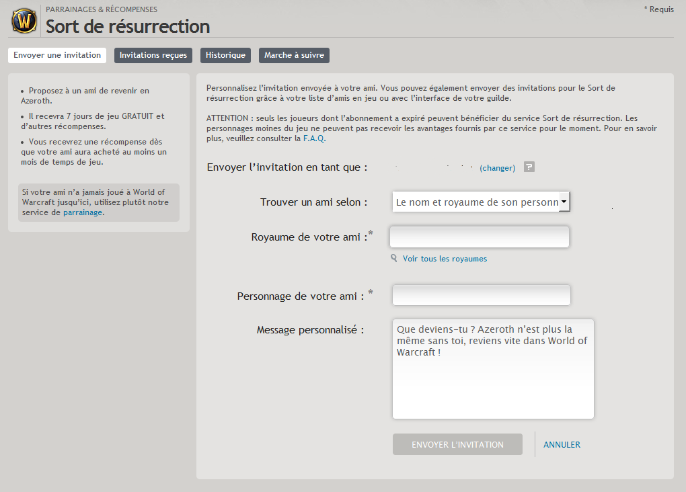
Task: Click the magnifier icon beside Voir tous les royaumes
Action: 394,259
